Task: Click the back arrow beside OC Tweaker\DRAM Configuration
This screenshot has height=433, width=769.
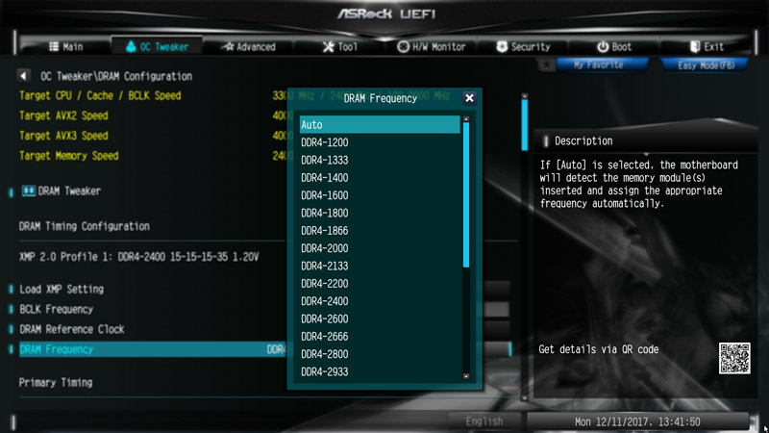Action: tap(23, 76)
